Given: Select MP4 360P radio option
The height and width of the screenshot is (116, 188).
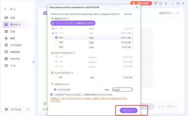Looking at the screenshot, I should [56, 42].
